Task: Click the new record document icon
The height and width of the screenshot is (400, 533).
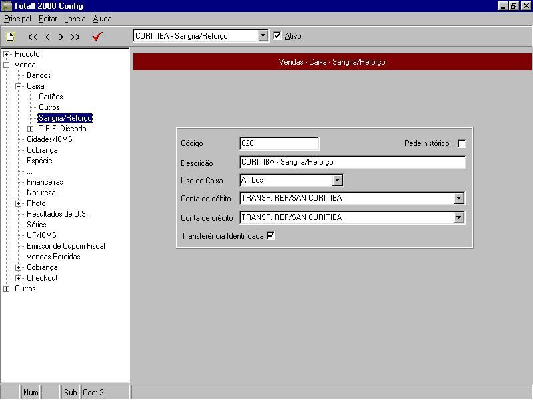Action: [10, 37]
